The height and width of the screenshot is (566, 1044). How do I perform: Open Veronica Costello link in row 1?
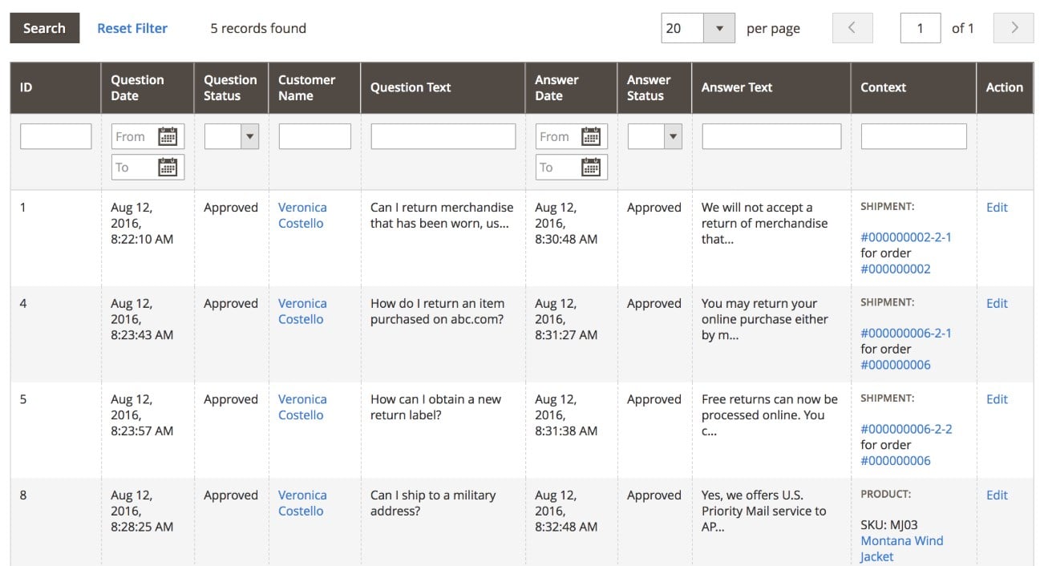pos(302,216)
